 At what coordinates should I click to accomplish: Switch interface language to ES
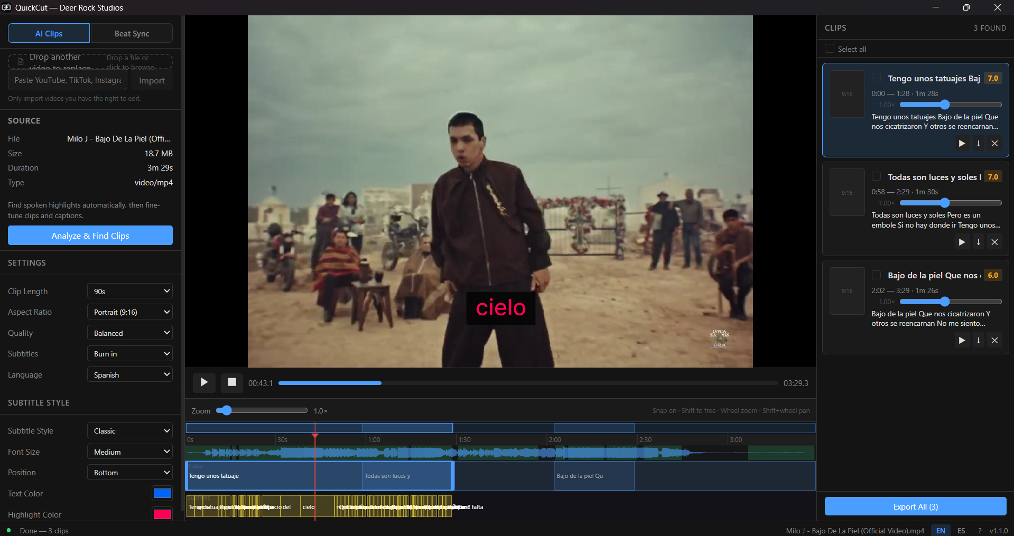click(x=961, y=531)
